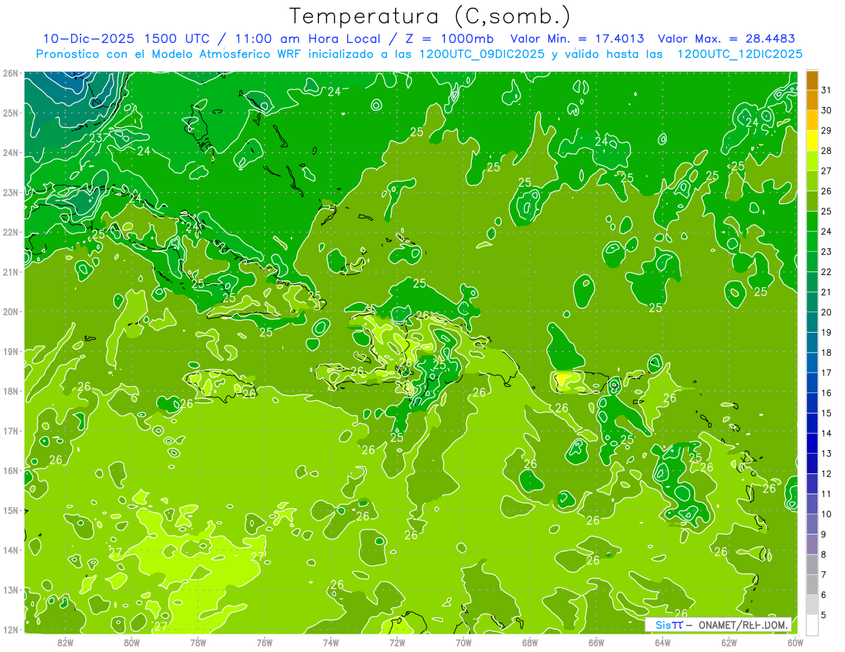Image resolution: width=845 pixels, height=652 pixels.
Task: Click the number 30 on the color scale
Action: (827, 110)
